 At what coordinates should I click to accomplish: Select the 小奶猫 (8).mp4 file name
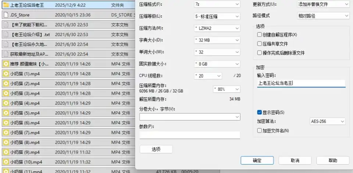pyautogui.click(x=25, y=142)
